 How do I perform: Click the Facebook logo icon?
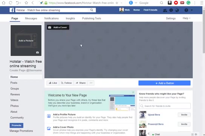12,10
